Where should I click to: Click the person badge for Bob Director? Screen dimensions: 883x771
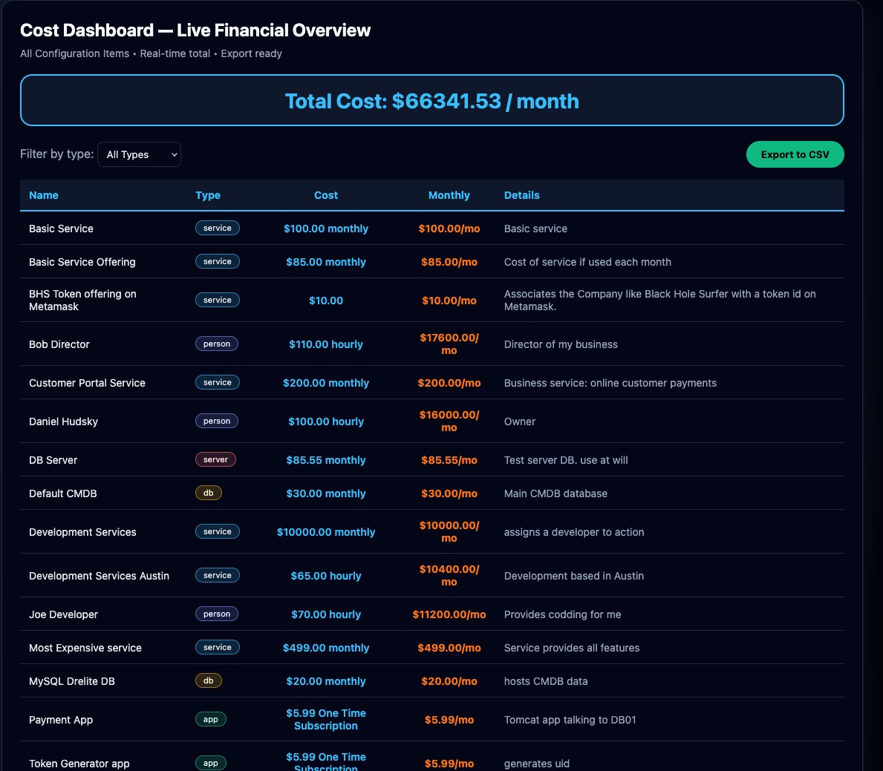[216, 344]
